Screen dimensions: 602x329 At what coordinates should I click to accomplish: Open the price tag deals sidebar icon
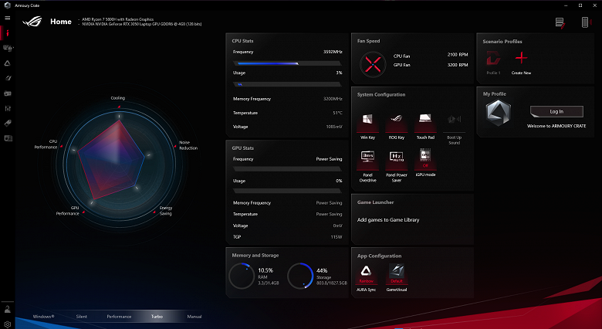[8, 123]
